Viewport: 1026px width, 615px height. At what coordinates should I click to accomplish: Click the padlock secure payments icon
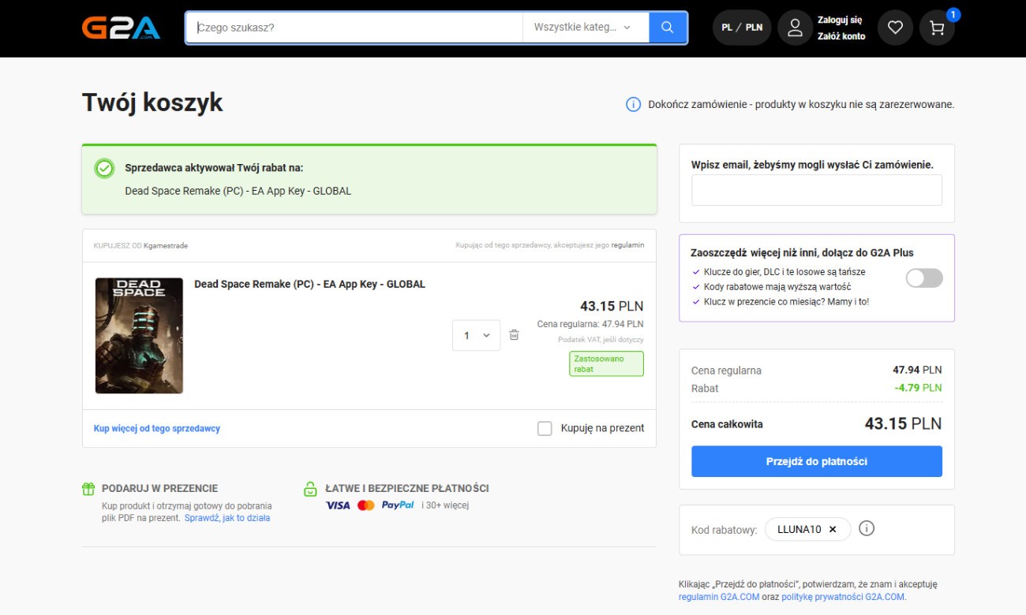(x=311, y=489)
